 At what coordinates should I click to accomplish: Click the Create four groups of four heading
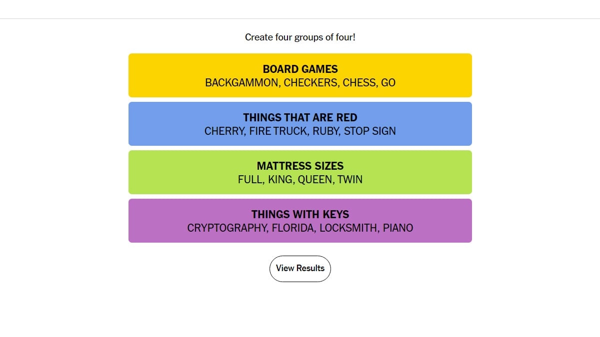point(300,37)
